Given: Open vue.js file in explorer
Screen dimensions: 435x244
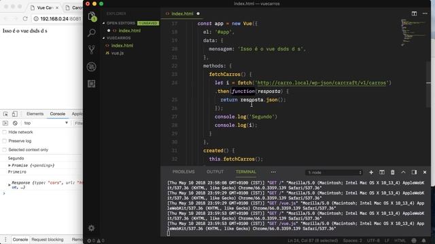Looking at the screenshot, I should click(x=118, y=53).
